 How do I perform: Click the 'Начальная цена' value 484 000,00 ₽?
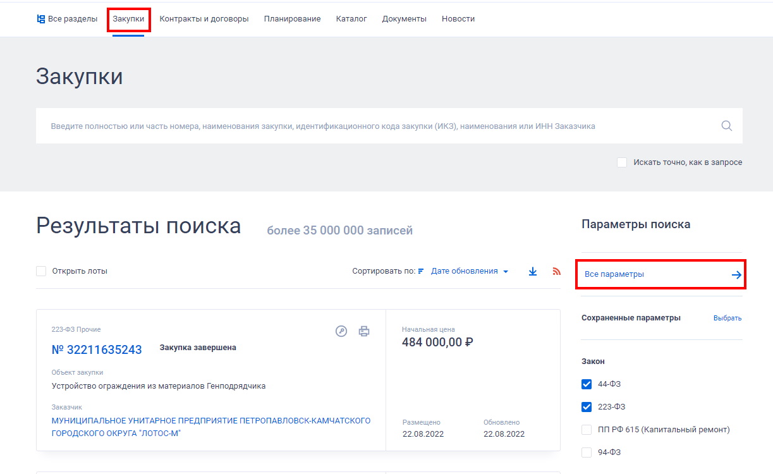[x=437, y=343]
